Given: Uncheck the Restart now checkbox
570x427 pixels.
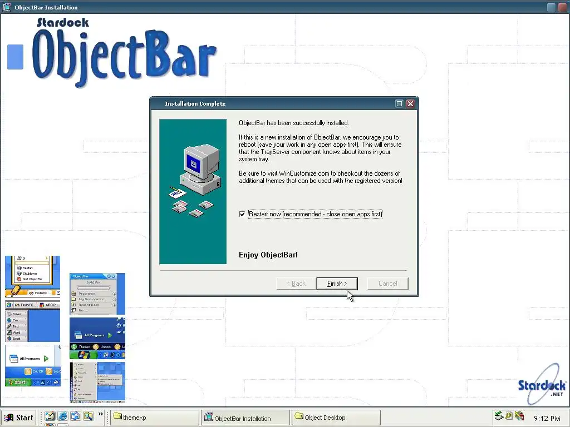Looking at the screenshot, I should coord(242,214).
